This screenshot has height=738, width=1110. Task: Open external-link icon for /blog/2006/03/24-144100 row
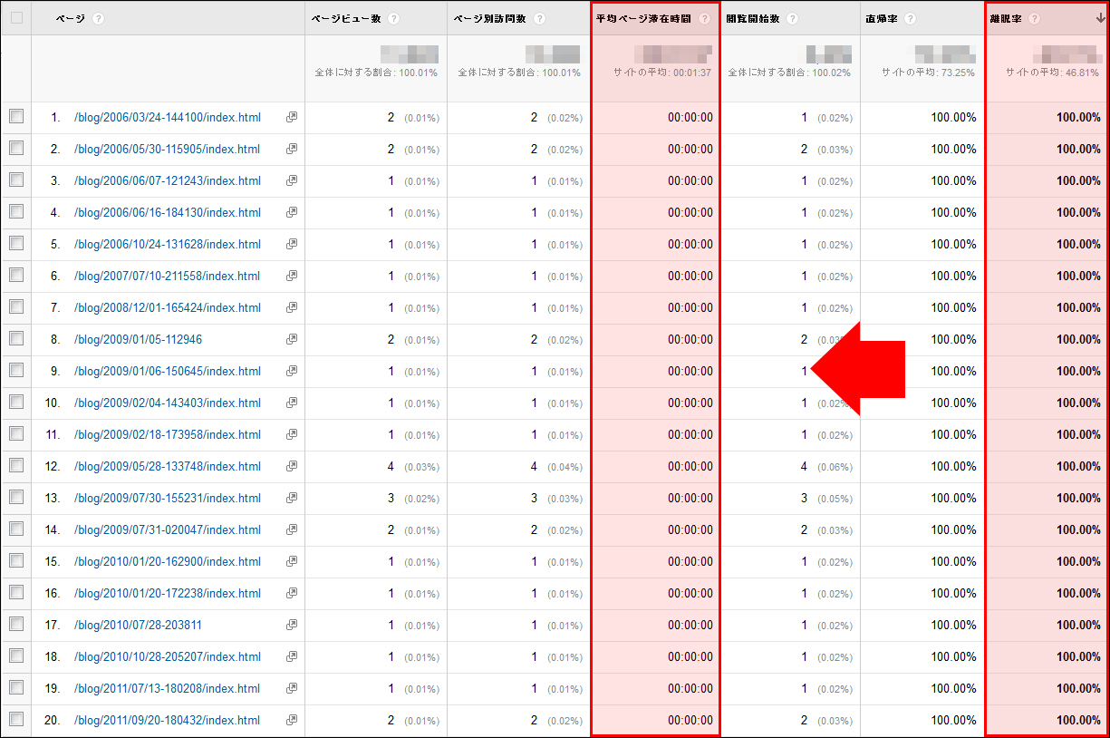point(292,117)
